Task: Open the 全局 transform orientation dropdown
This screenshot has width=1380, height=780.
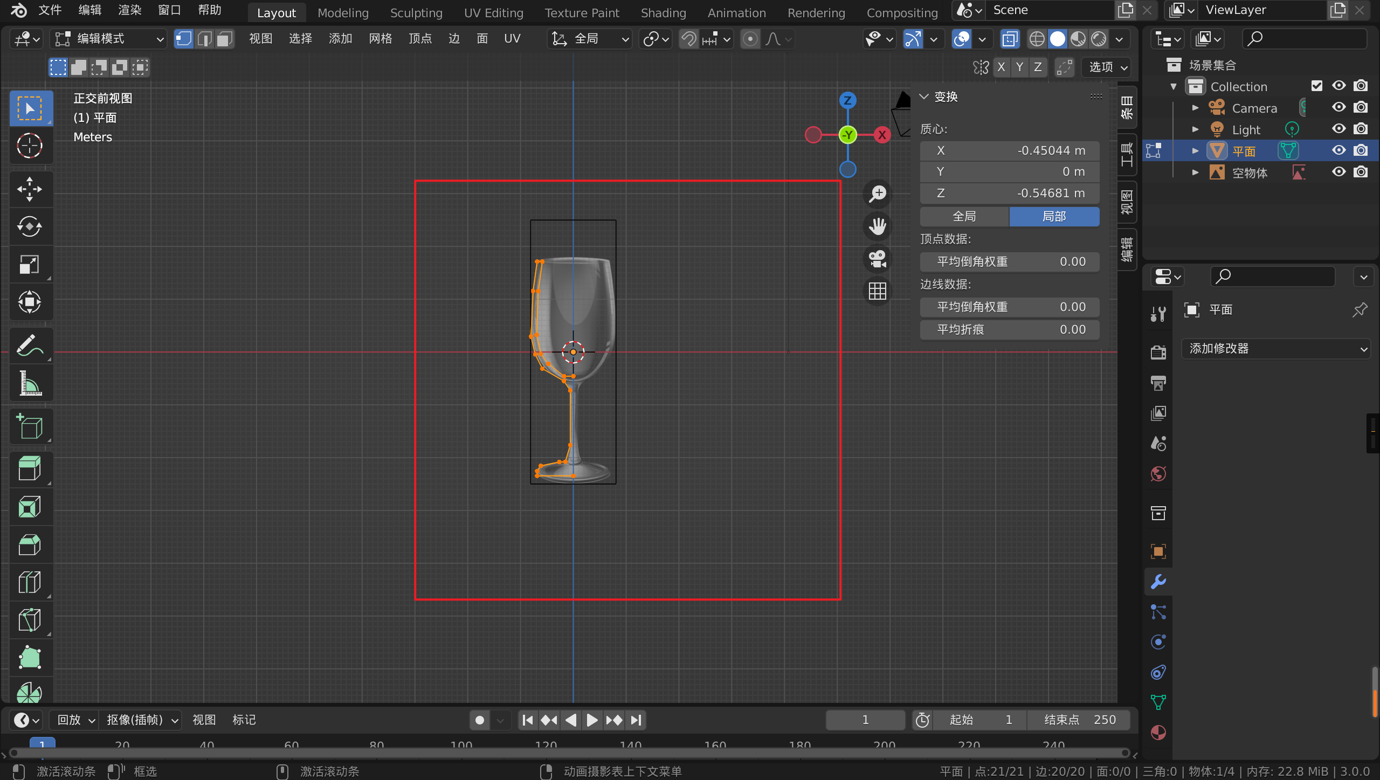Action: (x=589, y=39)
